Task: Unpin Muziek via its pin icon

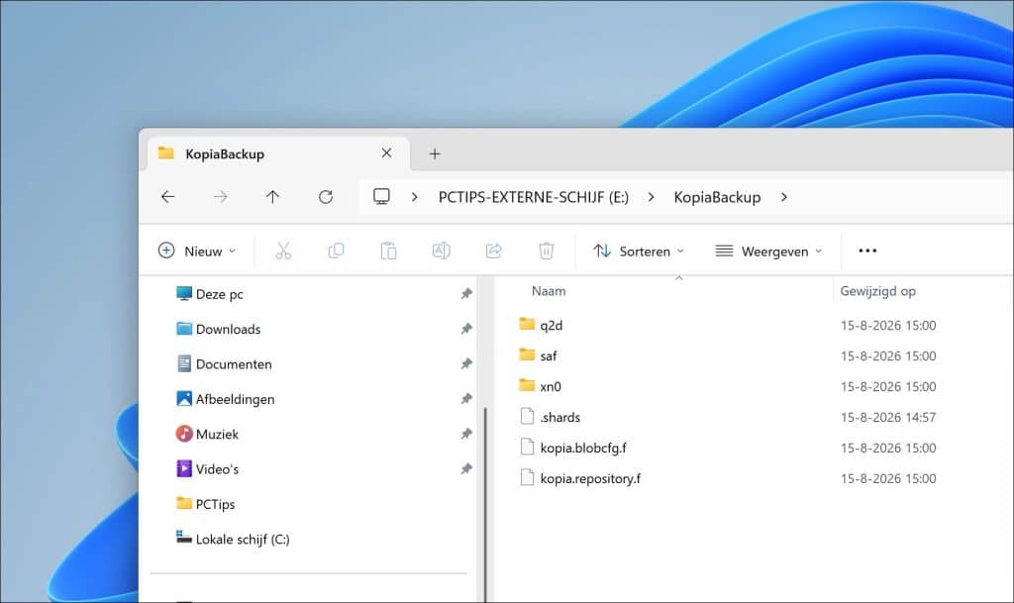Action: pos(466,434)
